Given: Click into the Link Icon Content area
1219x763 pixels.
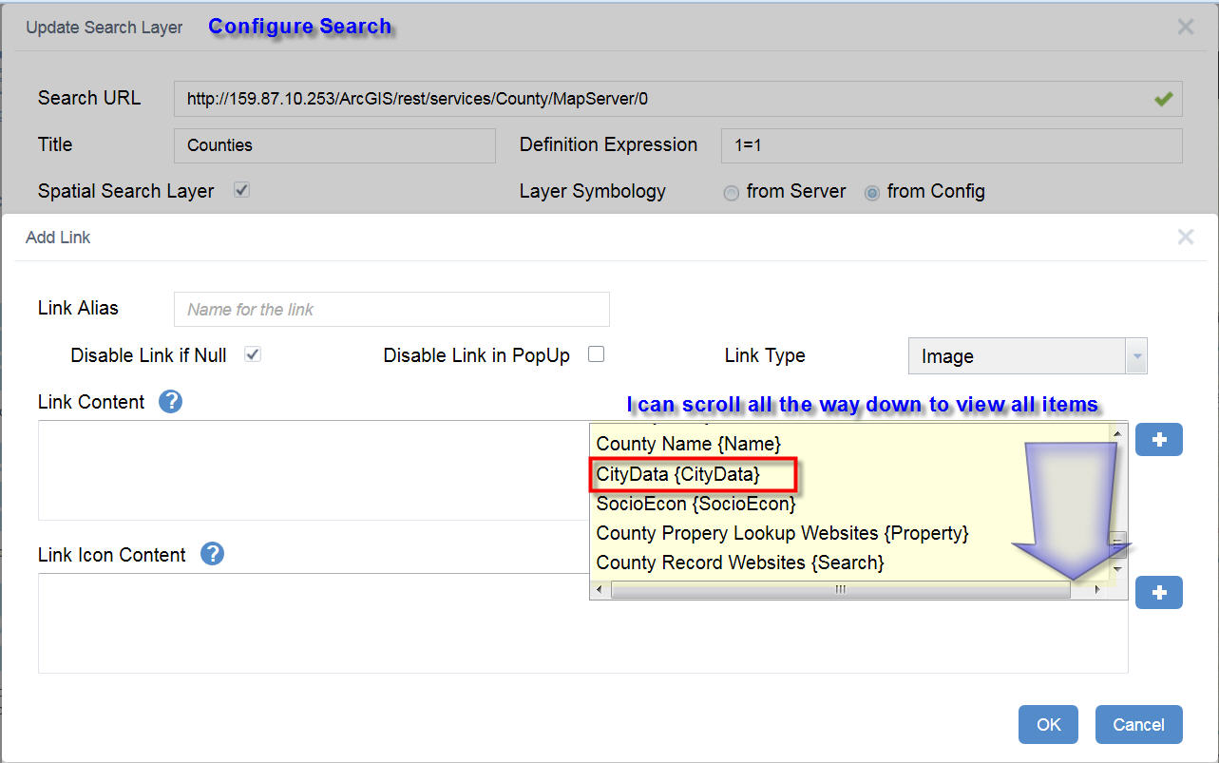Looking at the screenshot, I should 582,623.
